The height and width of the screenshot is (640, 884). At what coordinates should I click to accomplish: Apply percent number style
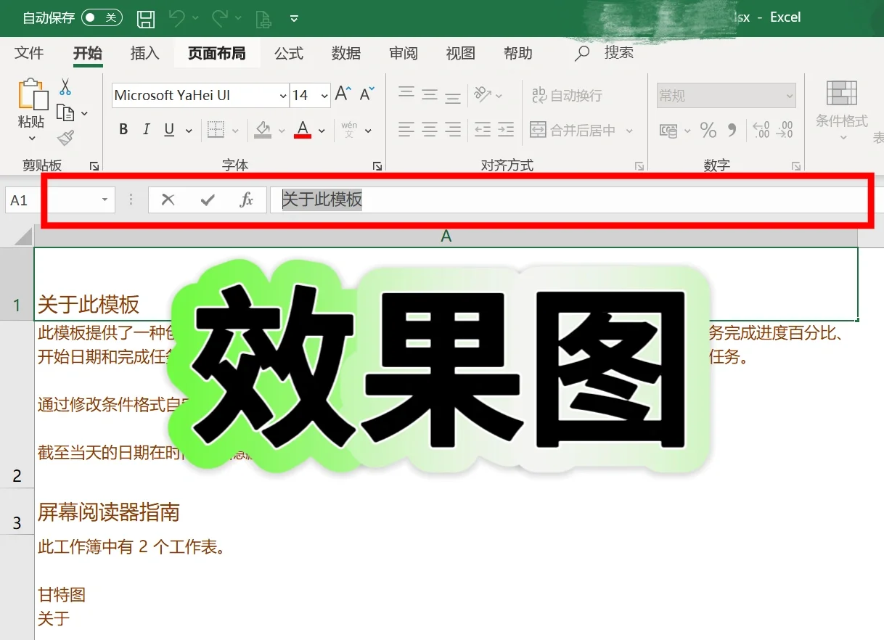click(x=708, y=130)
